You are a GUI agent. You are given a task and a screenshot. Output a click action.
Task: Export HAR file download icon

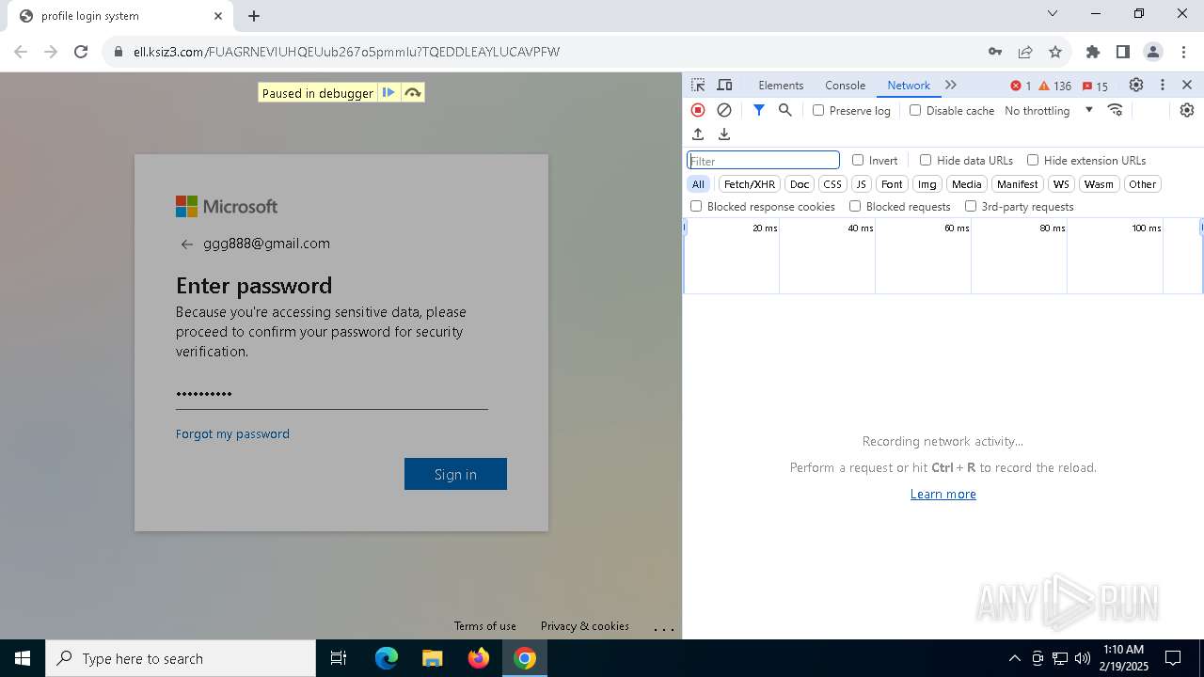coord(724,134)
